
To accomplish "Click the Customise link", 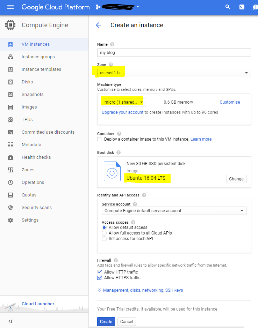I will [230, 102].
